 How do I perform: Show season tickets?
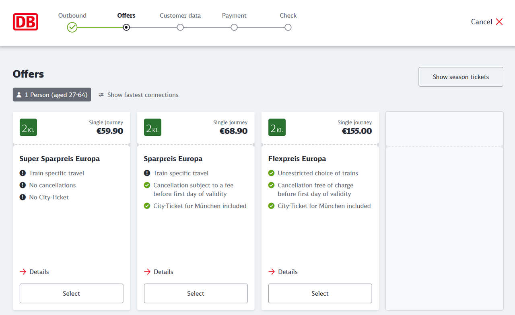[x=461, y=77]
